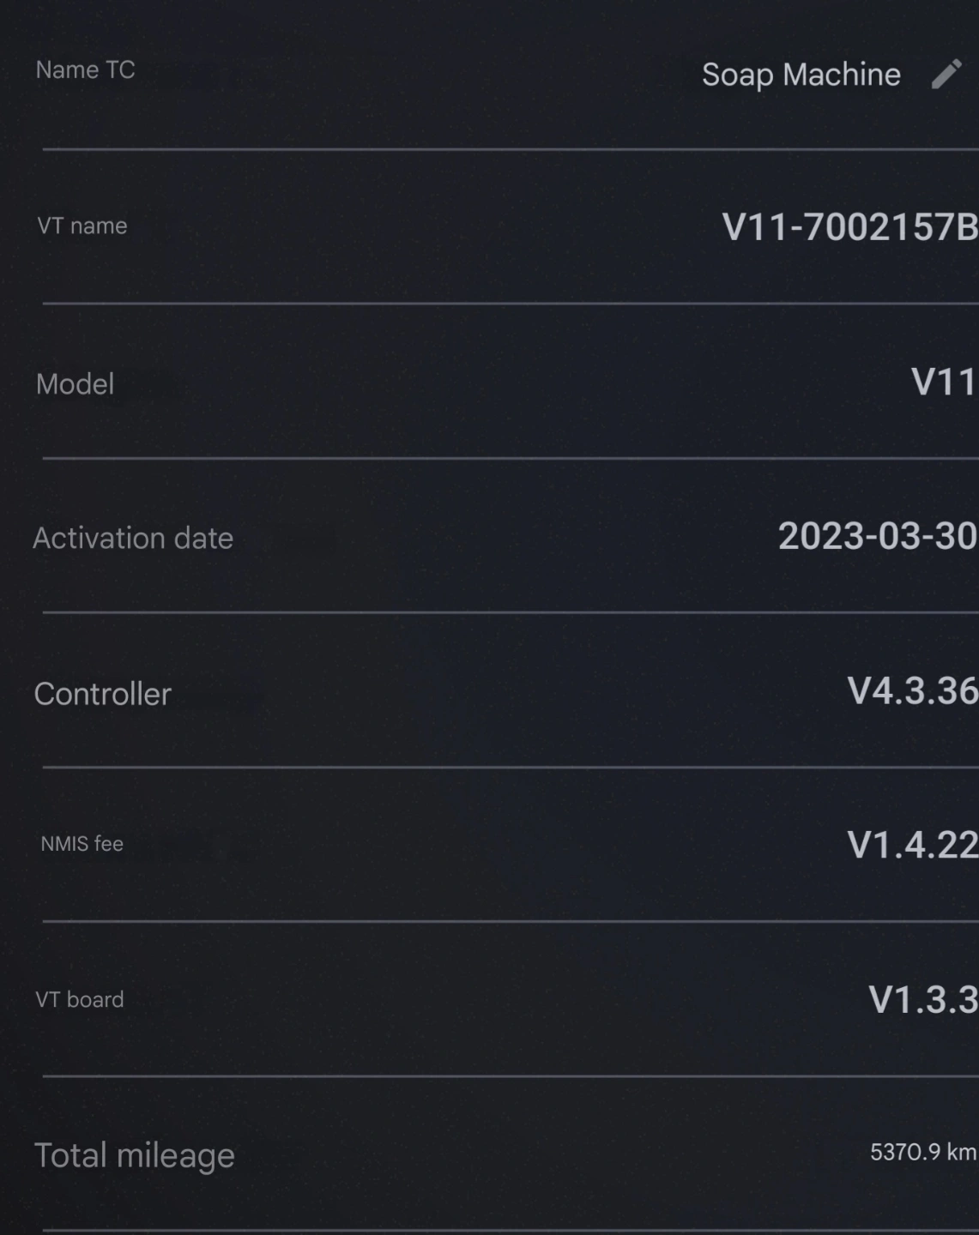Viewport: 979px width, 1235px height.
Task: Tap the Total mileage label
Action: (x=134, y=1155)
